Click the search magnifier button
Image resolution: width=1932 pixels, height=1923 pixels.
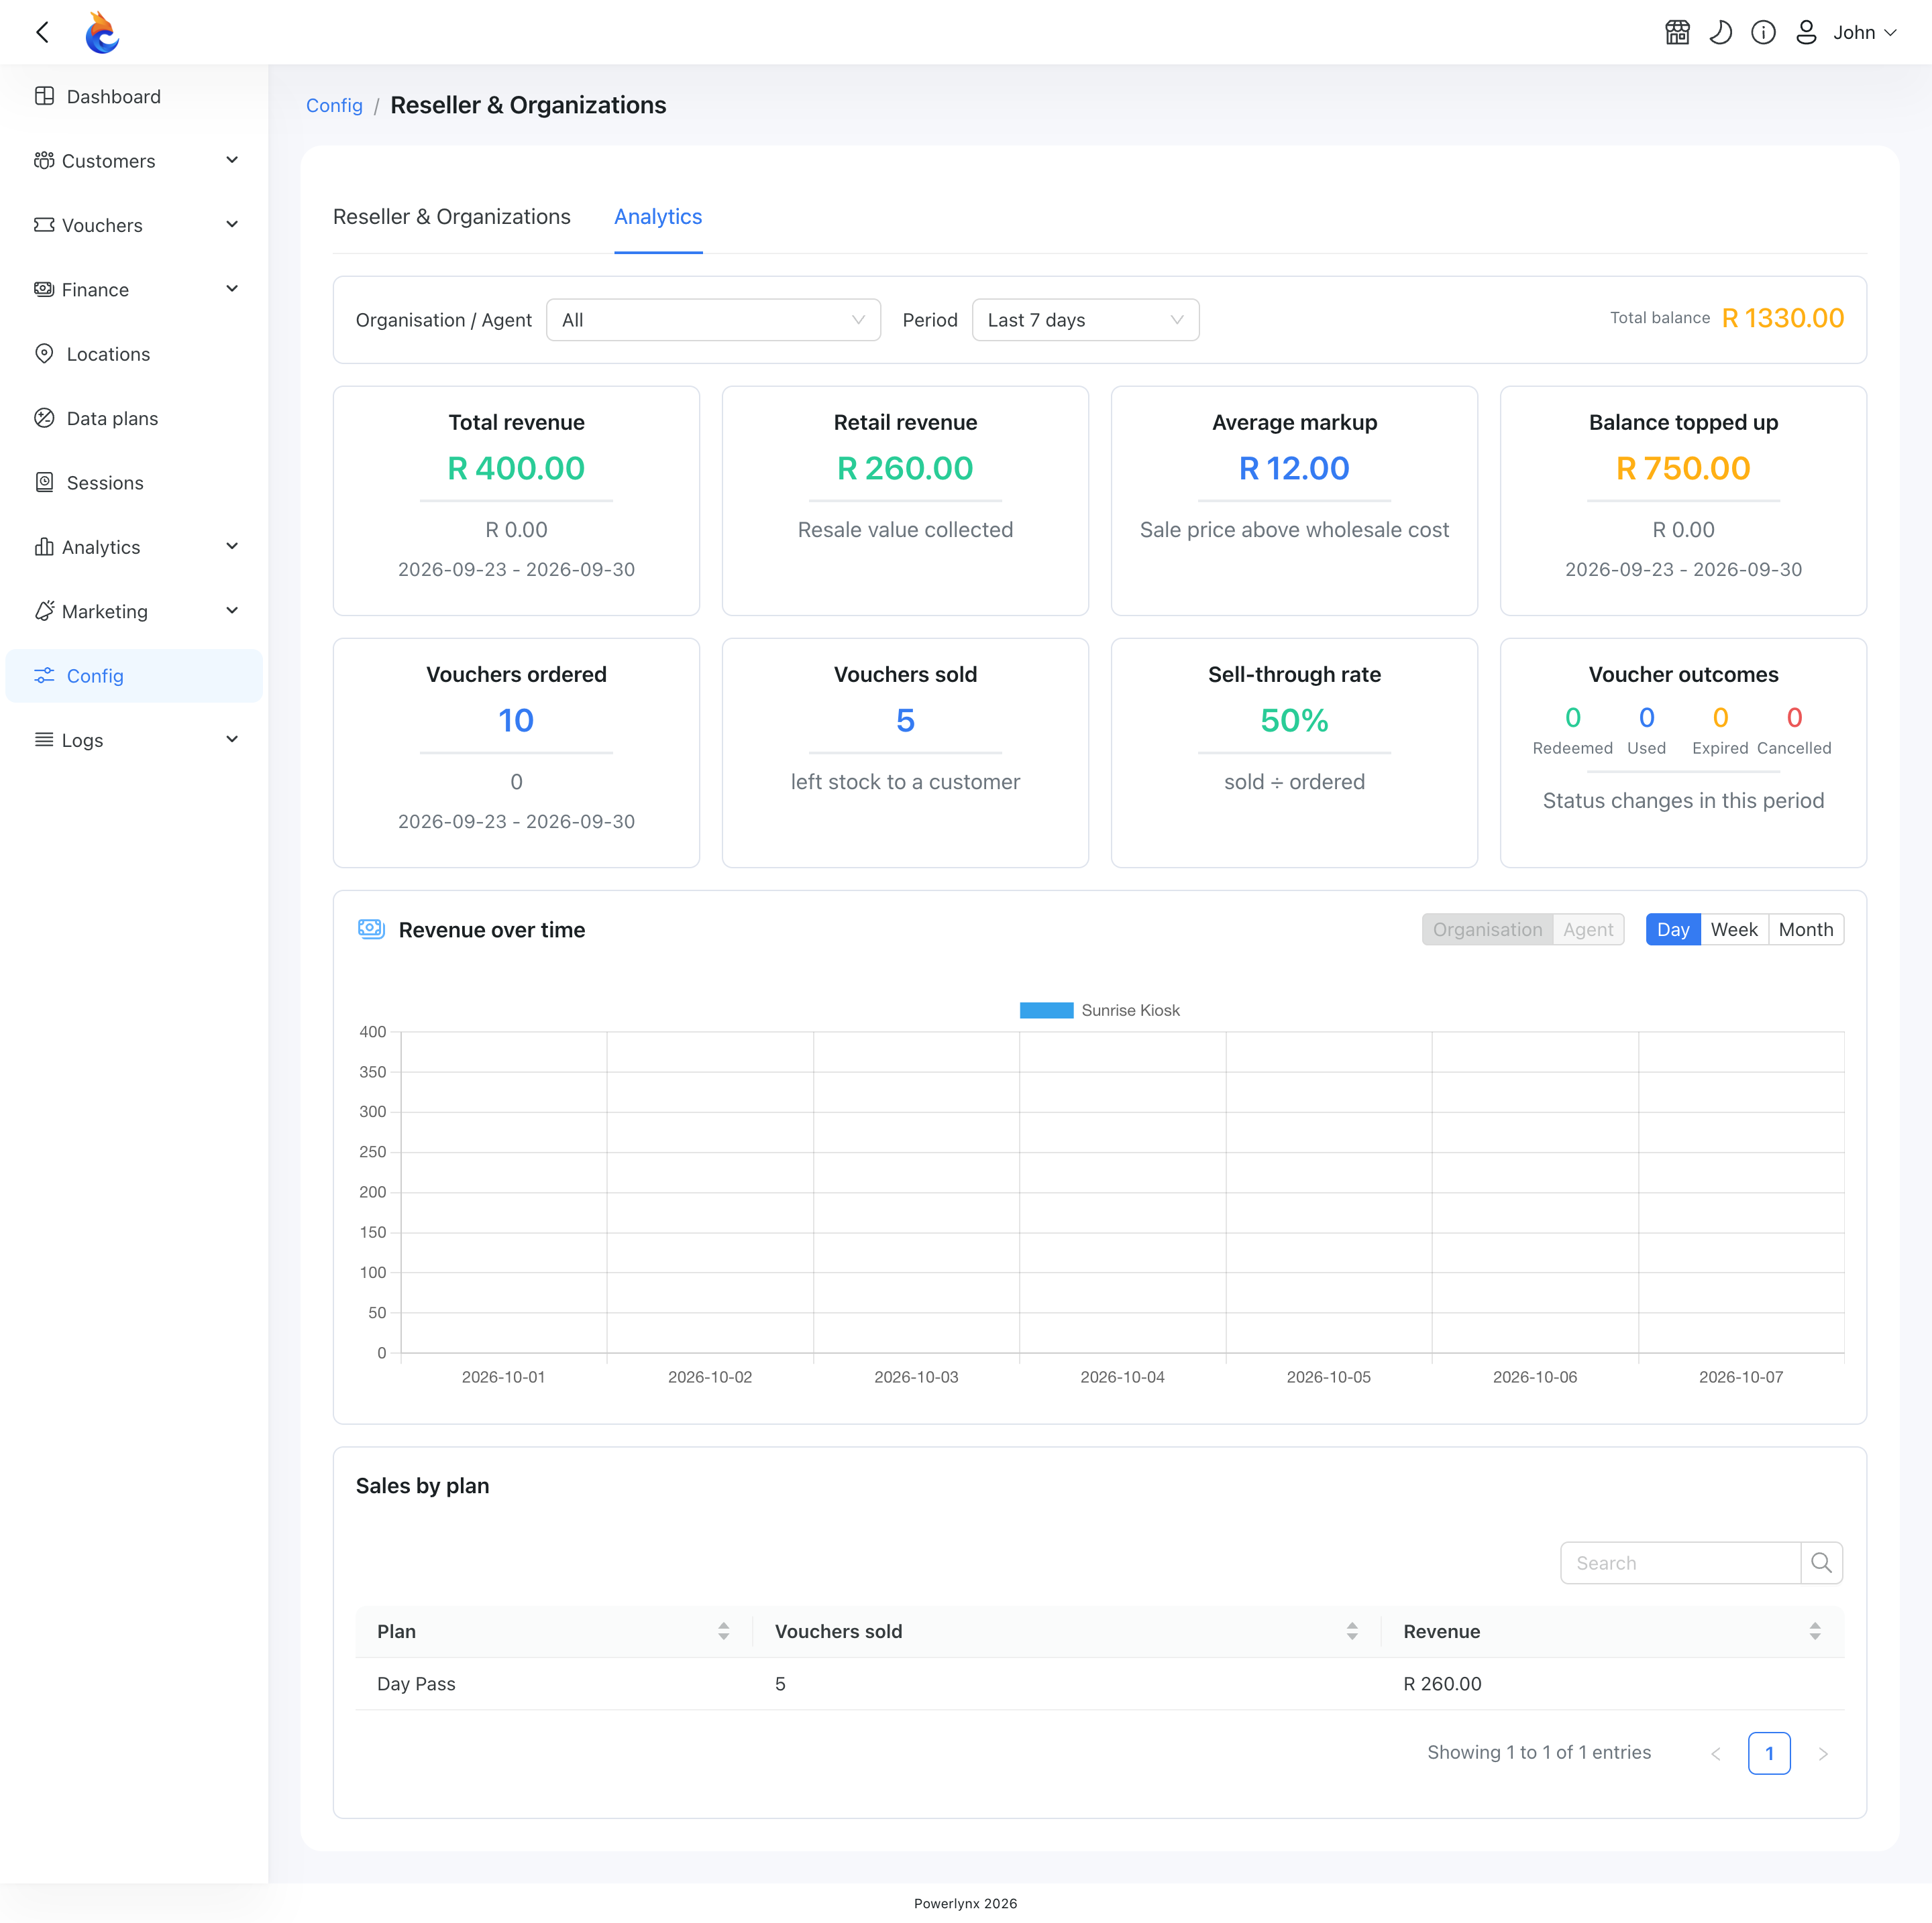coord(1821,1563)
